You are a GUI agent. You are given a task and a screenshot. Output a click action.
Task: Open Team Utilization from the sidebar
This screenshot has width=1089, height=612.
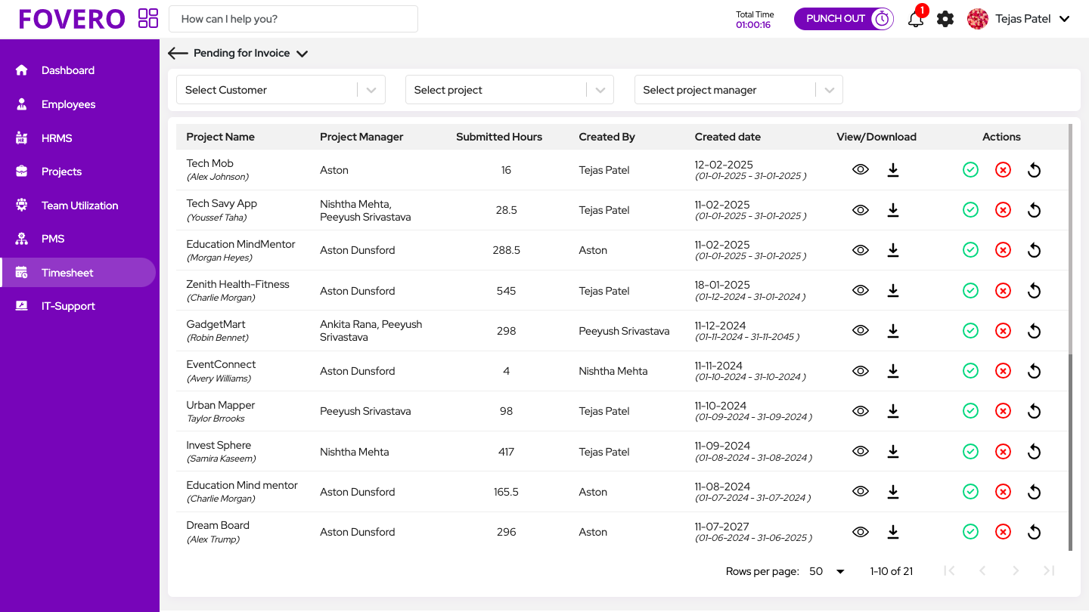(x=79, y=206)
